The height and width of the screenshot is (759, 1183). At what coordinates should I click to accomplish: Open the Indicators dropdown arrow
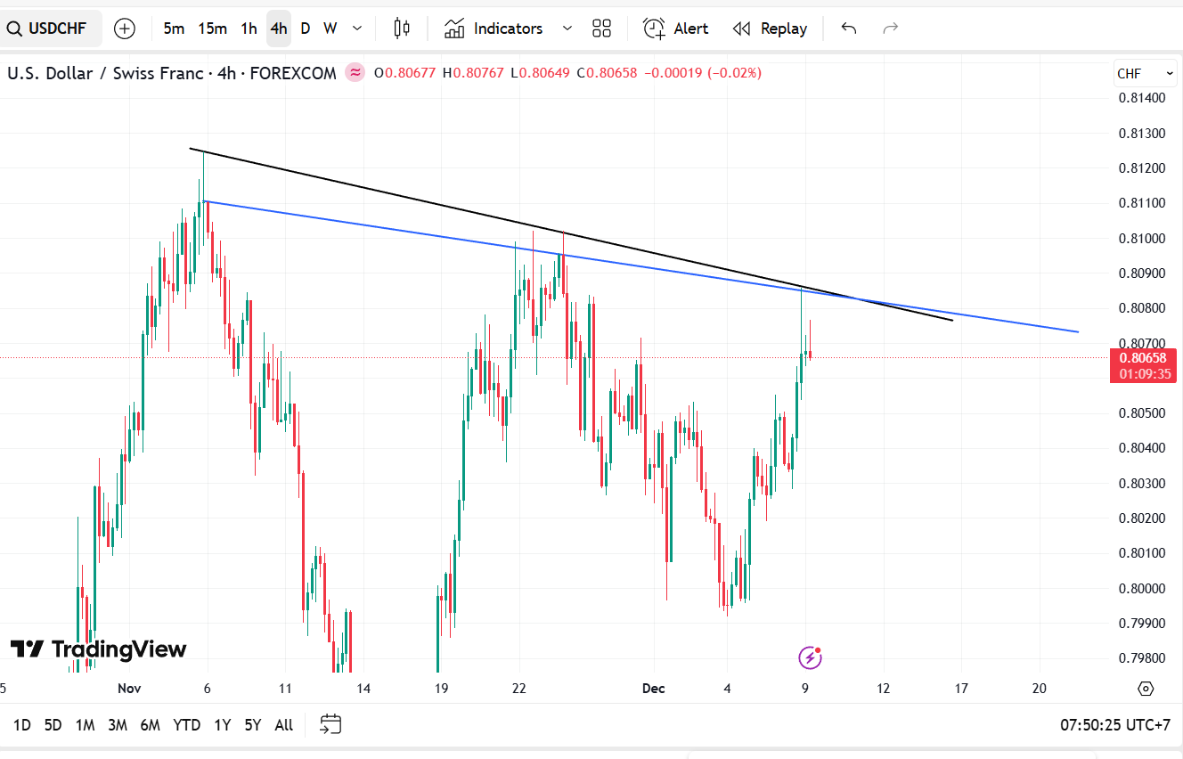(x=567, y=28)
